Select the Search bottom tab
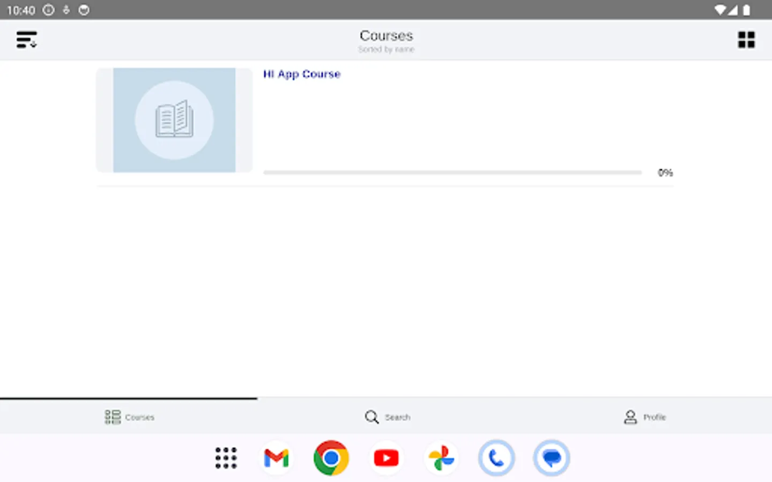772x482 pixels. click(x=387, y=417)
